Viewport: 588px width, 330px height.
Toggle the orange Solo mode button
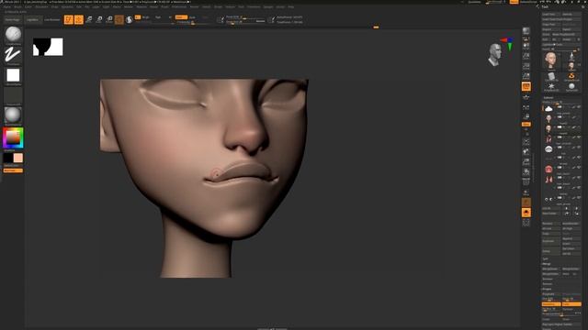[x=526, y=213]
